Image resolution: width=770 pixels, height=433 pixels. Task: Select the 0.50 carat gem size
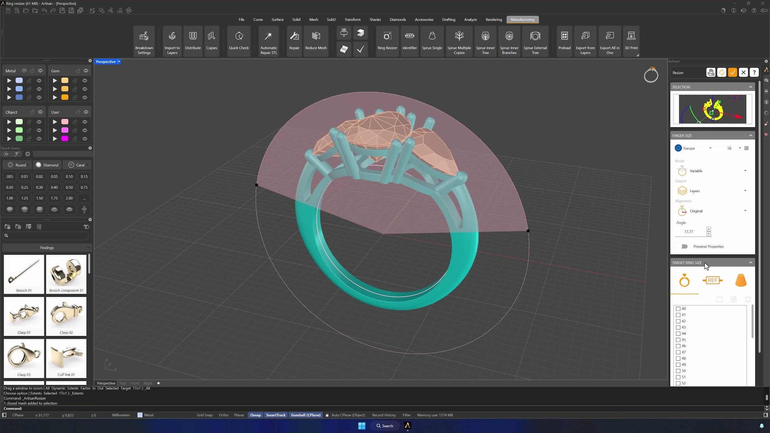tap(69, 187)
